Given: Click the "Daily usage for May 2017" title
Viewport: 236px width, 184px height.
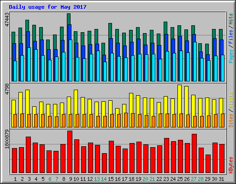Looking at the screenshot, I should (47, 7).
